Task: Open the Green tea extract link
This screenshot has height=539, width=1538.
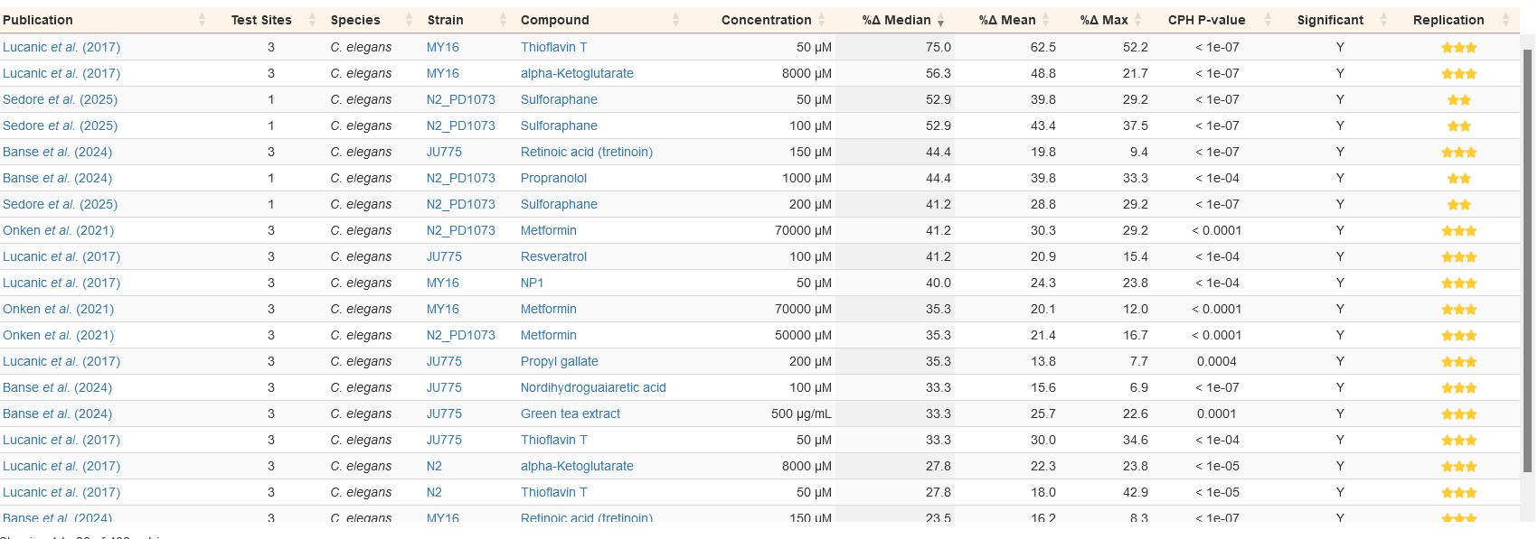Action: [x=571, y=414]
